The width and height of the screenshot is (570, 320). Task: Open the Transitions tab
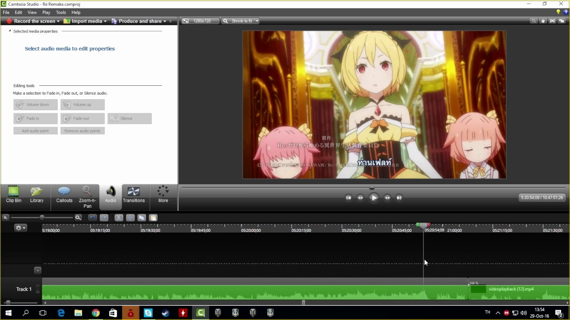click(134, 195)
